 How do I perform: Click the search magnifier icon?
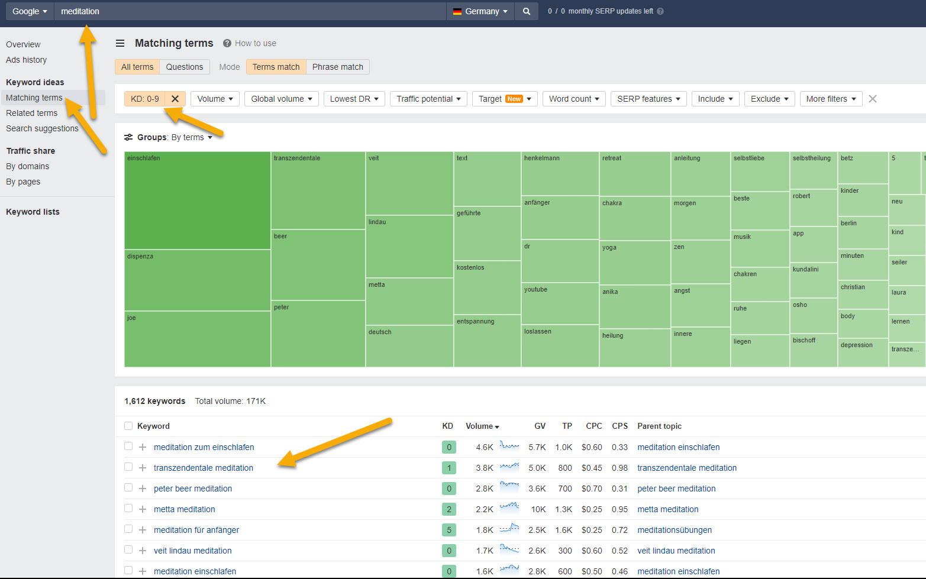click(526, 11)
